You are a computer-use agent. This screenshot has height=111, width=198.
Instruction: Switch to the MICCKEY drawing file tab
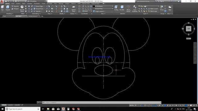(21, 16)
